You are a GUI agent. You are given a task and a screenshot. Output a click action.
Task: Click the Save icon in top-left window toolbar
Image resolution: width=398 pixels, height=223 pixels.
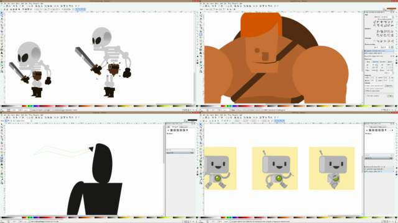point(7,6)
